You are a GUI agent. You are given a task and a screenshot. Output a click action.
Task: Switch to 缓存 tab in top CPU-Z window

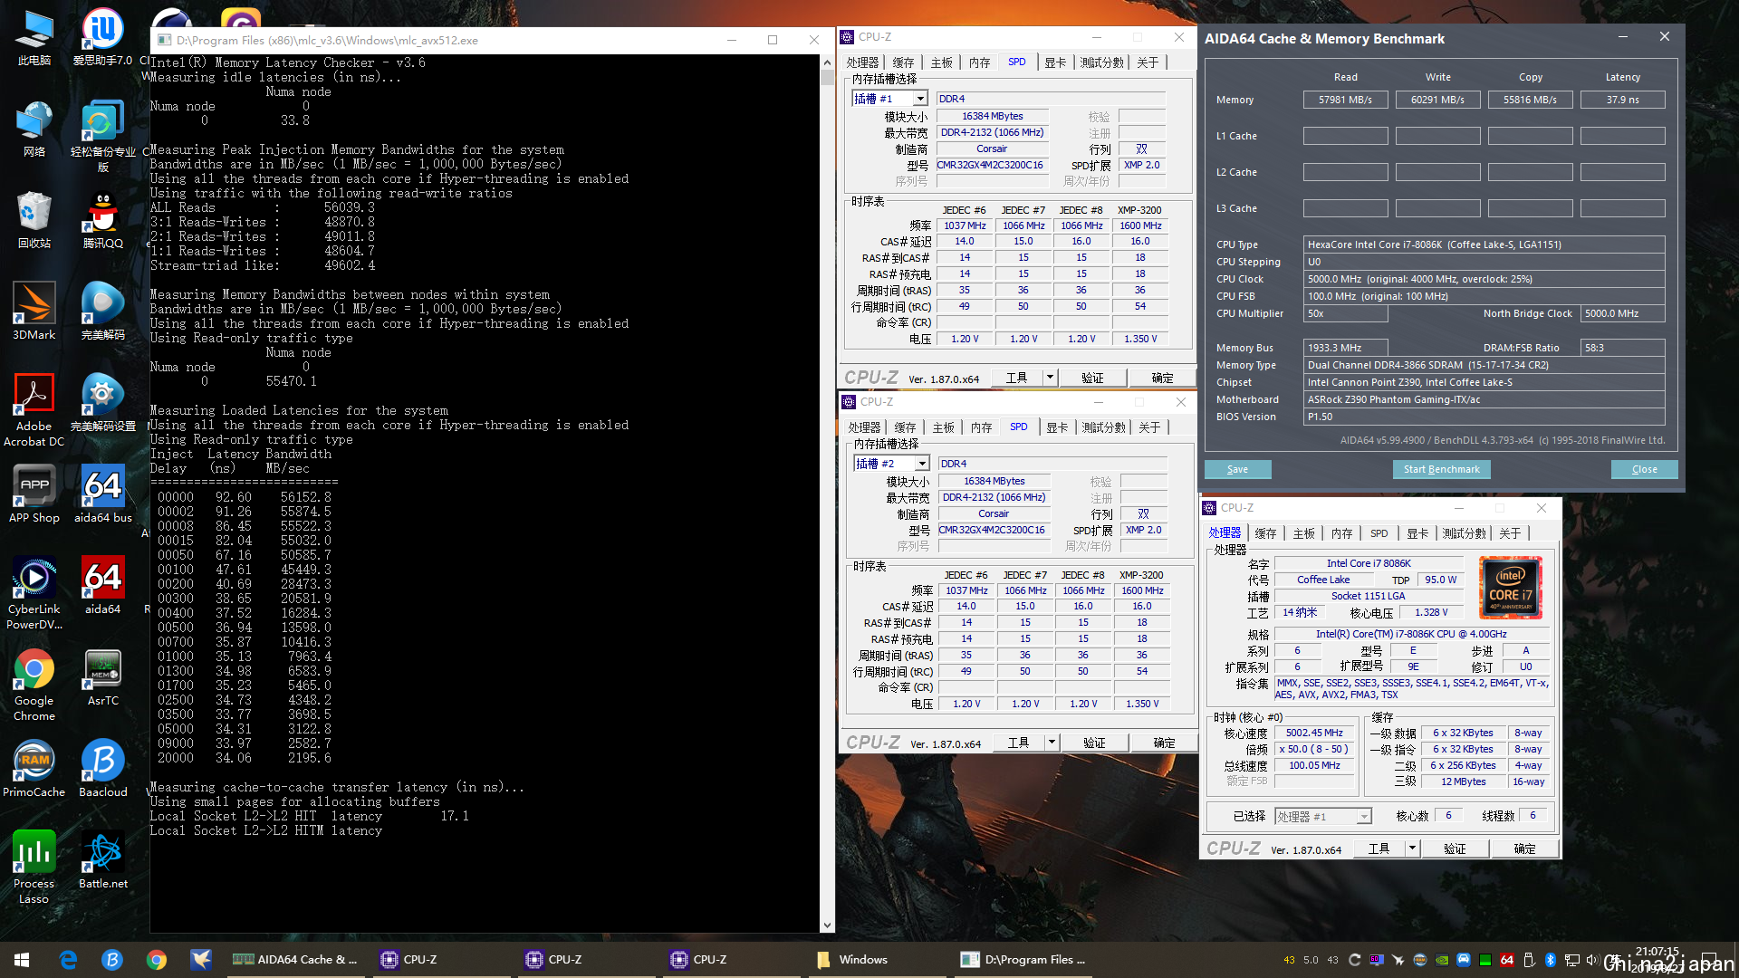click(903, 62)
